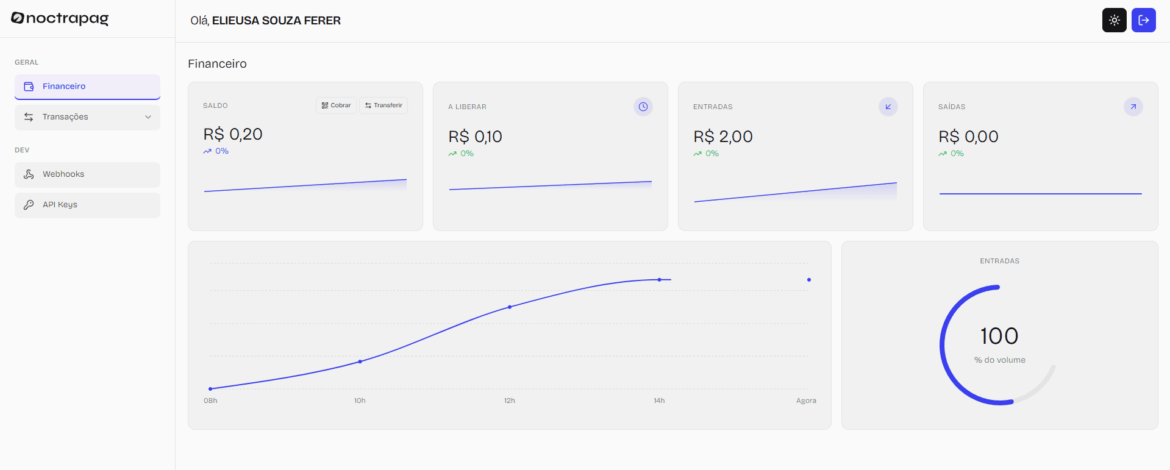Click the incoming arrow icon on Entradas card

tap(888, 107)
